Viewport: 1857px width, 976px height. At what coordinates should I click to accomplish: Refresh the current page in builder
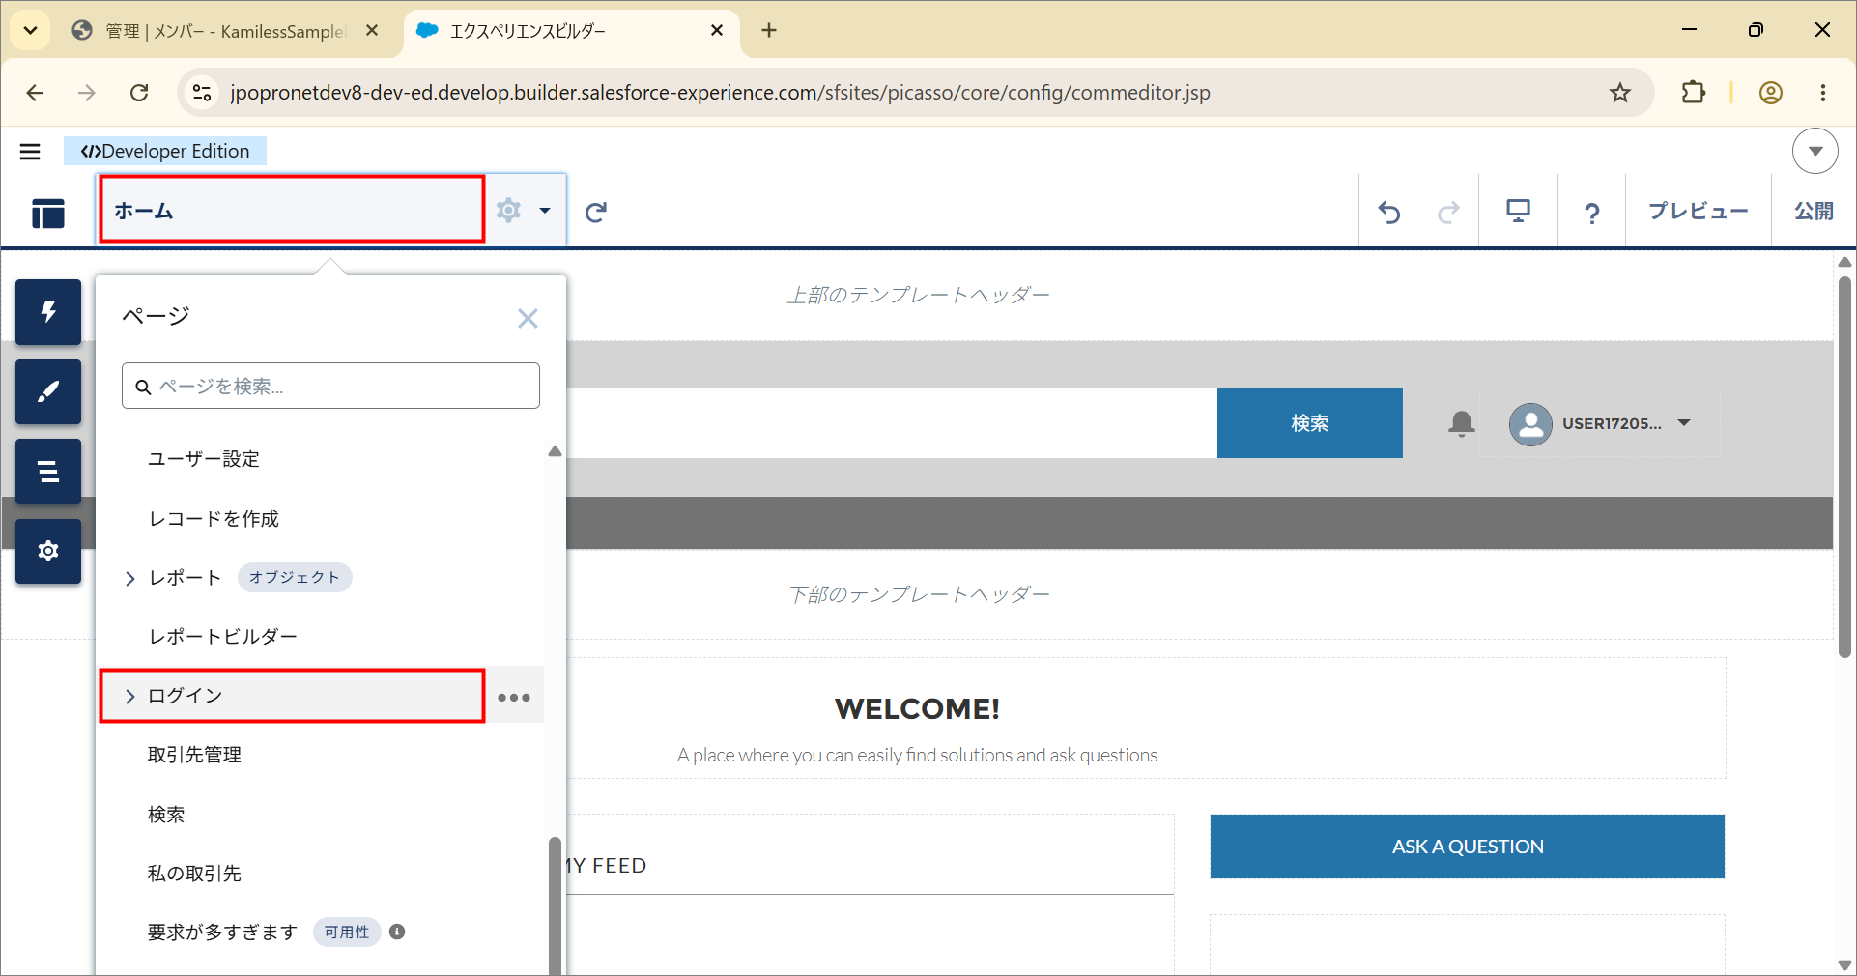596,212
